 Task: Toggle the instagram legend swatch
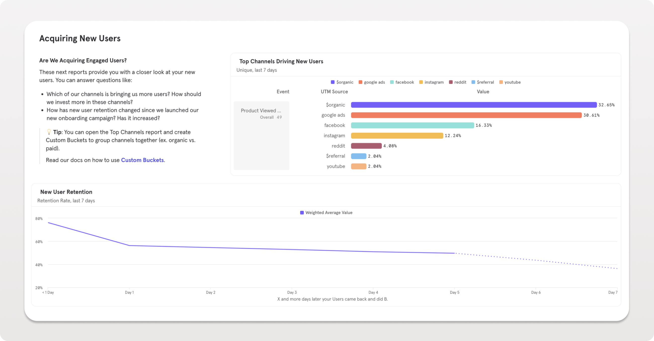(x=421, y=82)
